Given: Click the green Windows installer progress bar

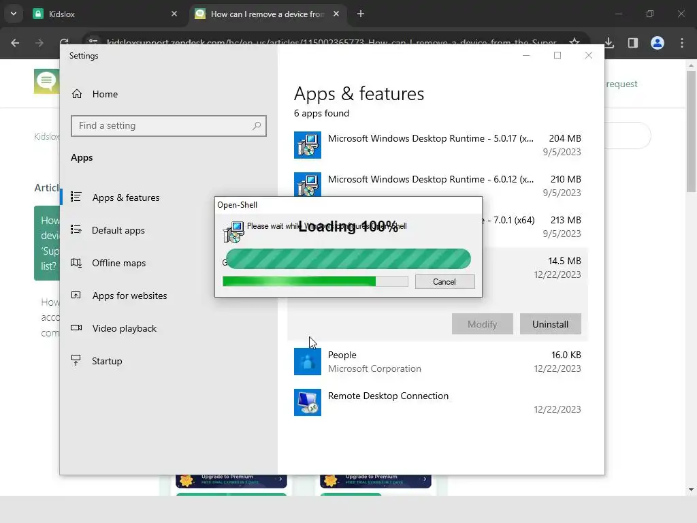Looking at the screenshot, I should (x=315, y=281).
